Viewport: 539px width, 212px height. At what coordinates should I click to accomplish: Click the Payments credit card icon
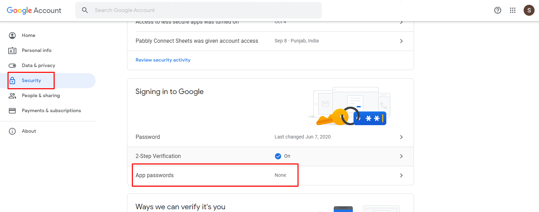pyautogui.click(x=12, y=110)
